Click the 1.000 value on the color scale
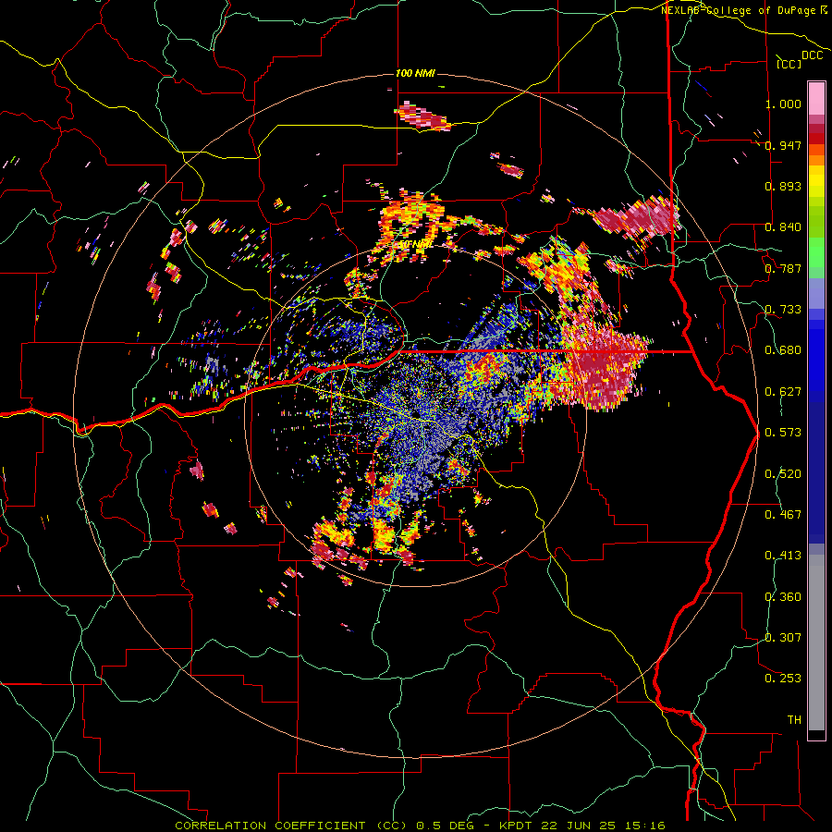The image size is (832, 832). pos(783,104)
